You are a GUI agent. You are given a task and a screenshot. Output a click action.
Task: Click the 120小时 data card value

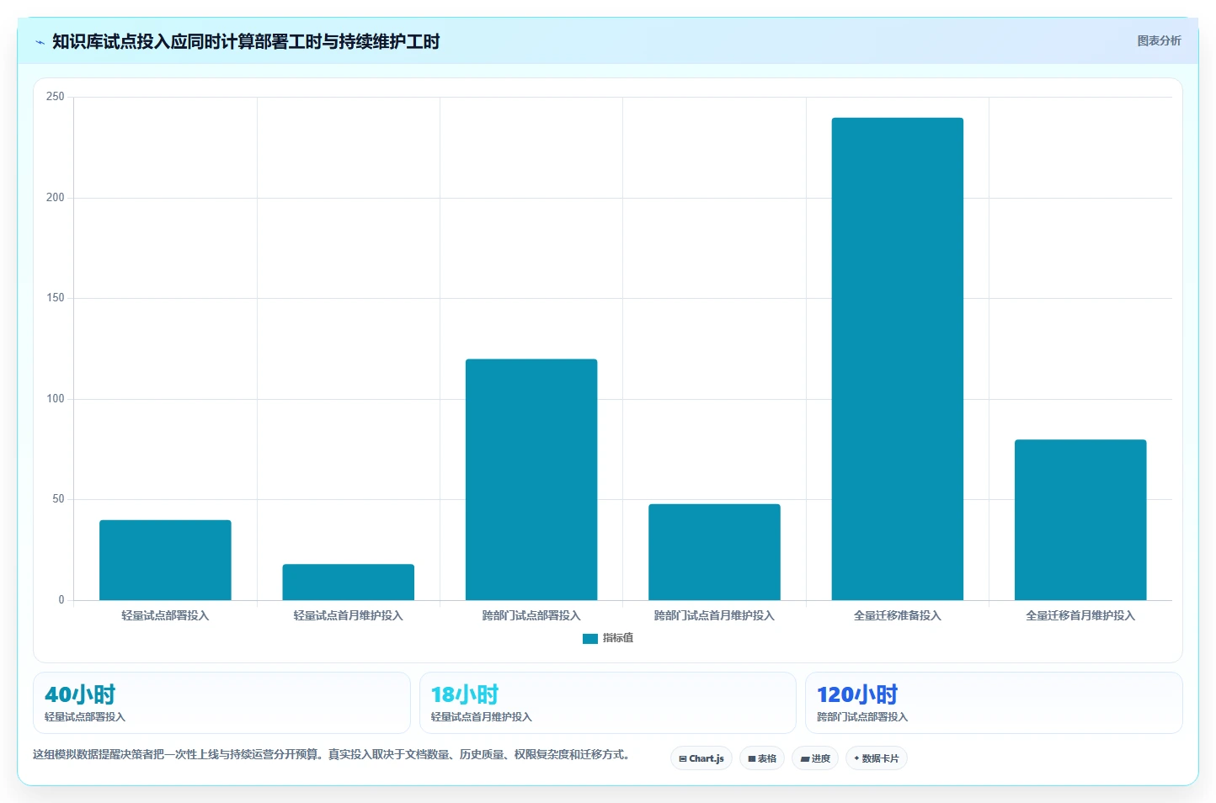pos(857,694)
